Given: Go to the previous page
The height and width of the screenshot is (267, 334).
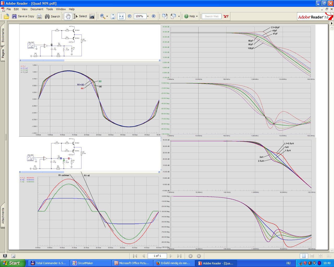Looking at the screenshot, I should click(x=143, y=256).
